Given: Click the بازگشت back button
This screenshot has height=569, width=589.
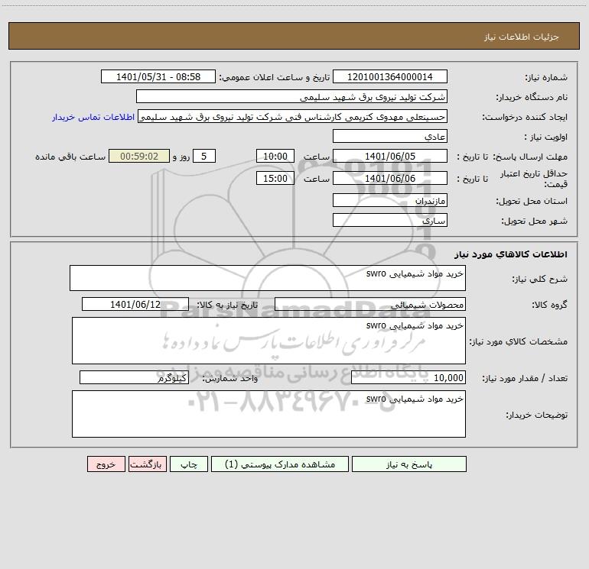Looking at the screenshot, I should point(147,464).
